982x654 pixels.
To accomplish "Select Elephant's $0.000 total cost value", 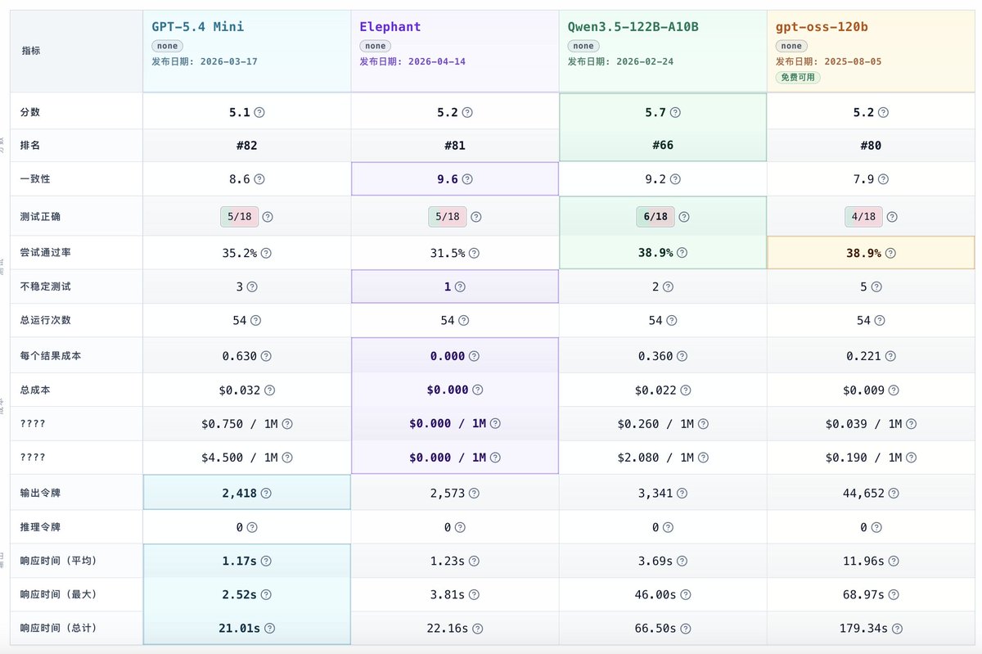I will 448,390.
